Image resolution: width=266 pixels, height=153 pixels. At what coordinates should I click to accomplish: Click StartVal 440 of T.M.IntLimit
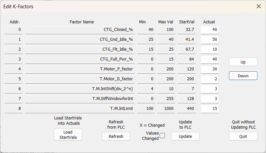tap(187, 109)
